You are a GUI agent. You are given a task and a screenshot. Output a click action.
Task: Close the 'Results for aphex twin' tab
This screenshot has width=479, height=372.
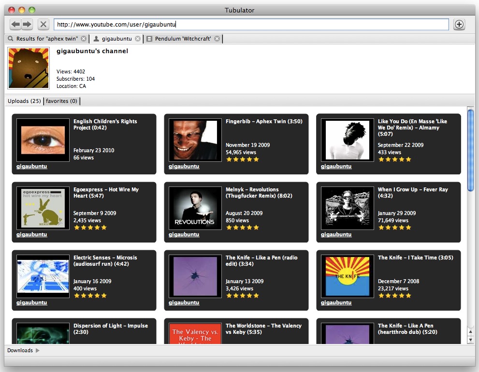[84, 39]
